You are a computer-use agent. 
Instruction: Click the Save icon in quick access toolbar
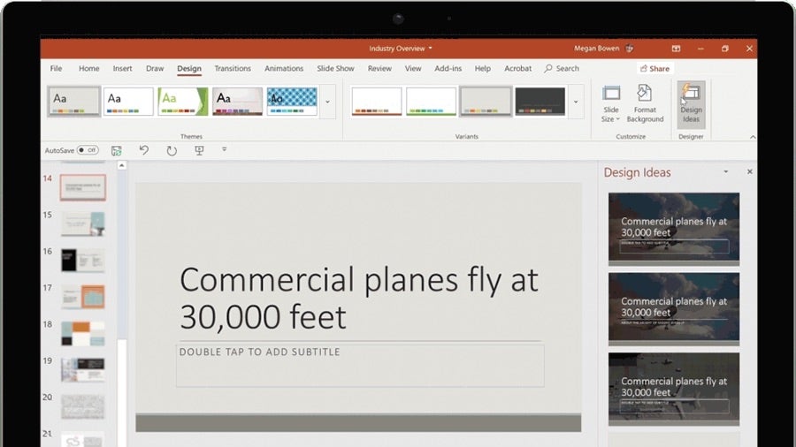pyautogui.click(x=116, y=150)
